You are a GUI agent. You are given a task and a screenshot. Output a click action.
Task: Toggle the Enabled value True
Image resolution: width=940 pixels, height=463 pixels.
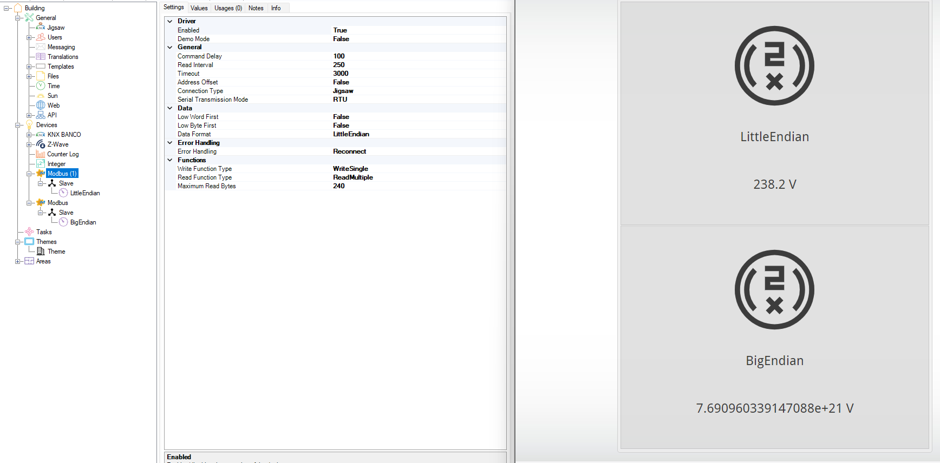click(x=340, y=30)
